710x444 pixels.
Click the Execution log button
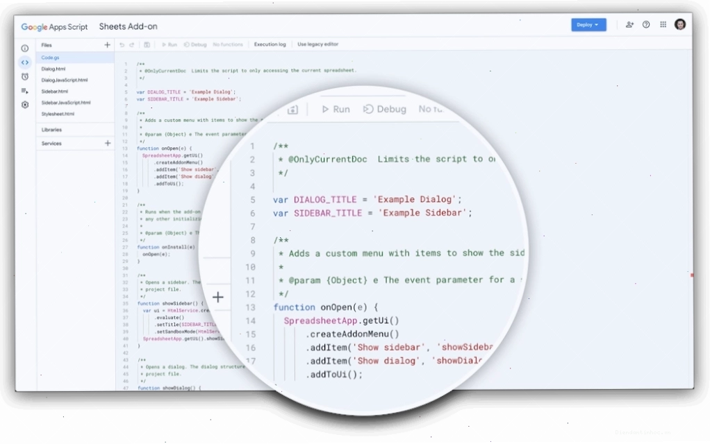tap(270, 44)
